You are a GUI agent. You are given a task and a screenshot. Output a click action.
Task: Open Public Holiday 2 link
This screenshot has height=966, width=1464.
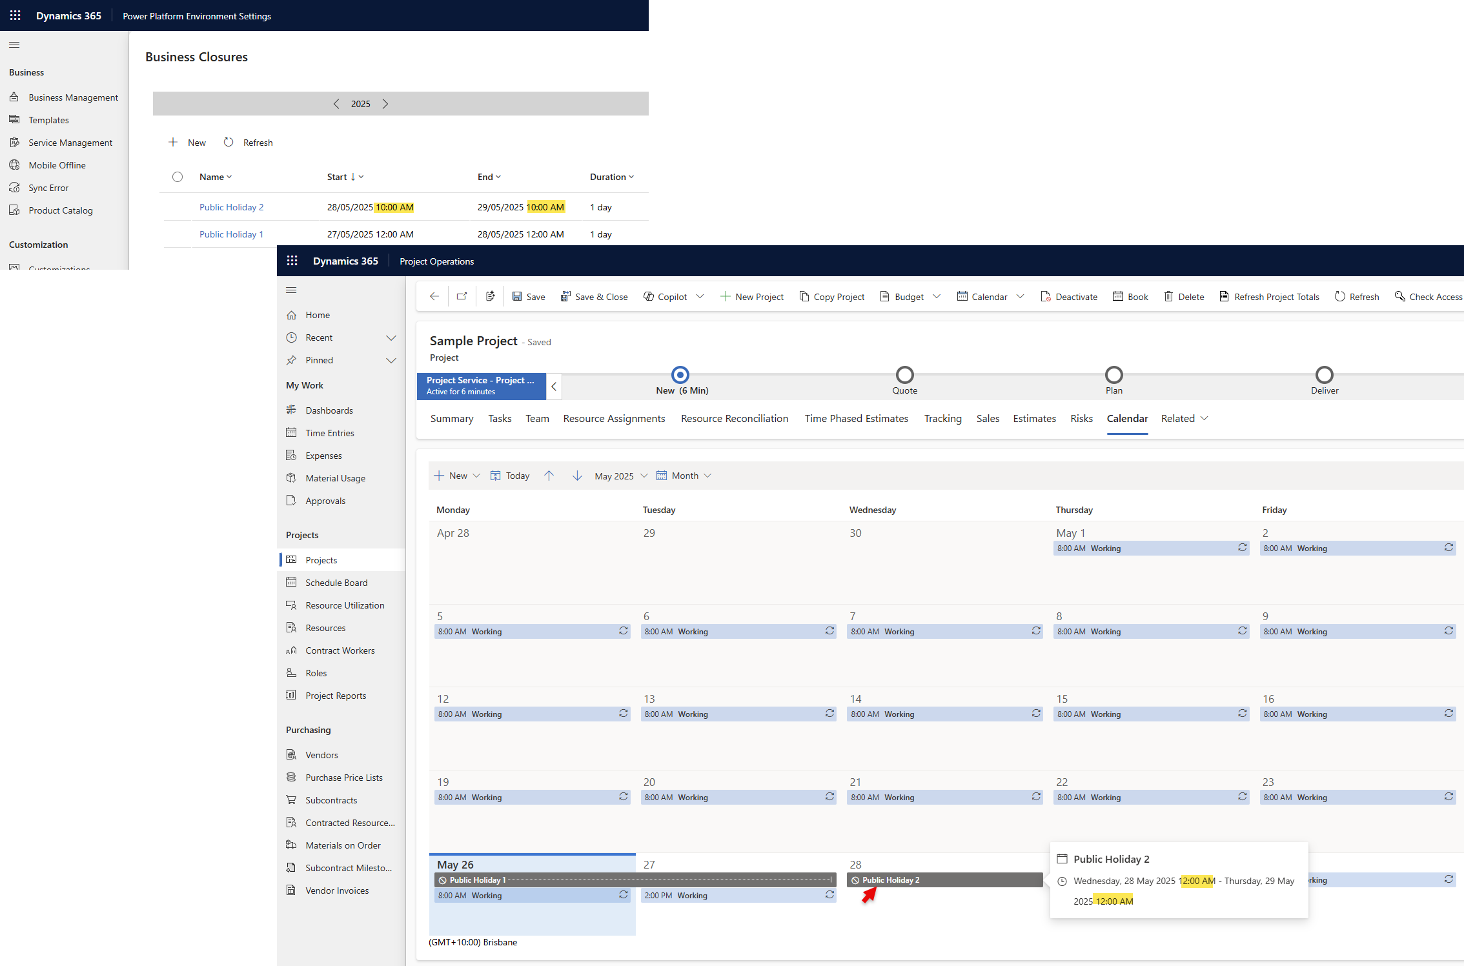coord(231,207)
